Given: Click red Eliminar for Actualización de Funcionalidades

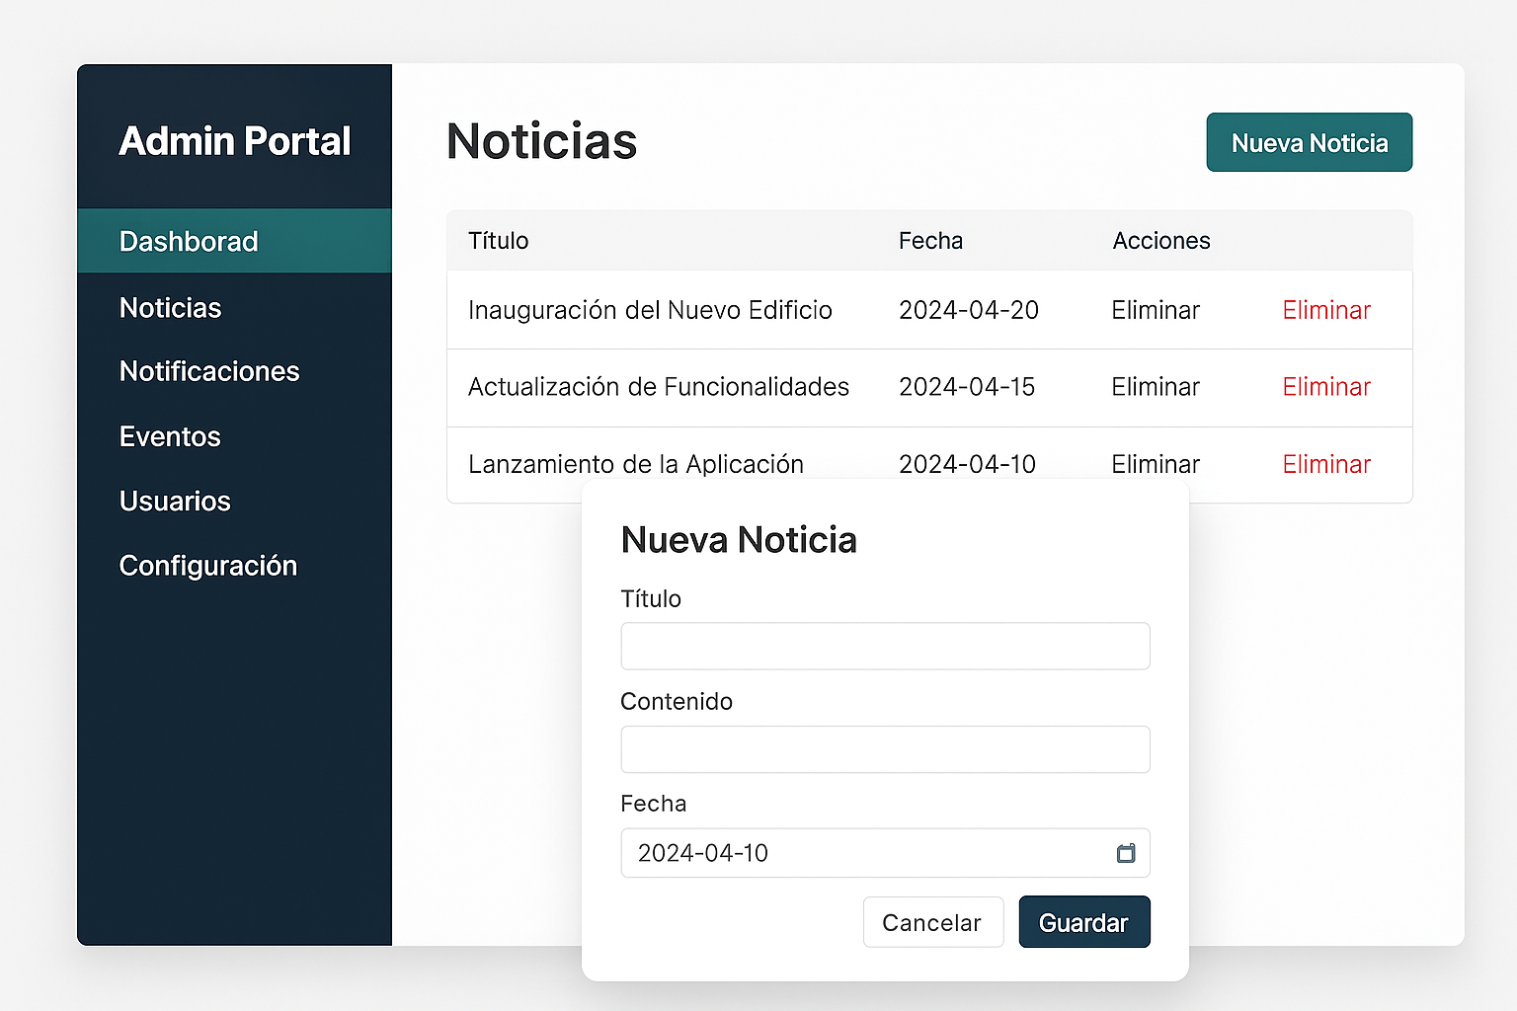Looking at the screenshot, I should tap(1325, 387).
